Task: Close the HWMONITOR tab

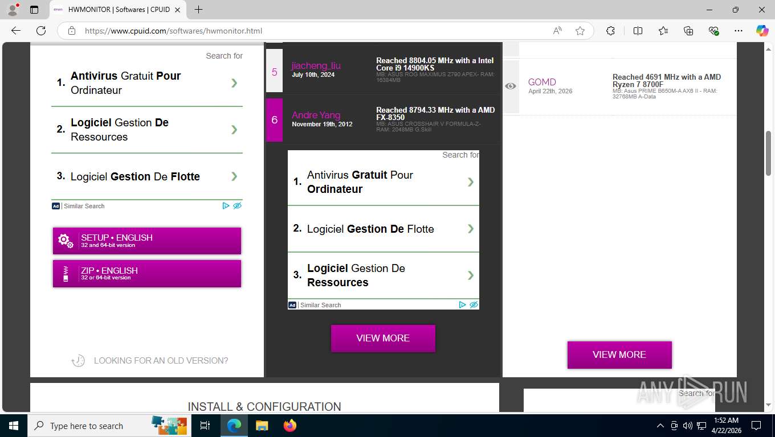Action: click(178, 10)
